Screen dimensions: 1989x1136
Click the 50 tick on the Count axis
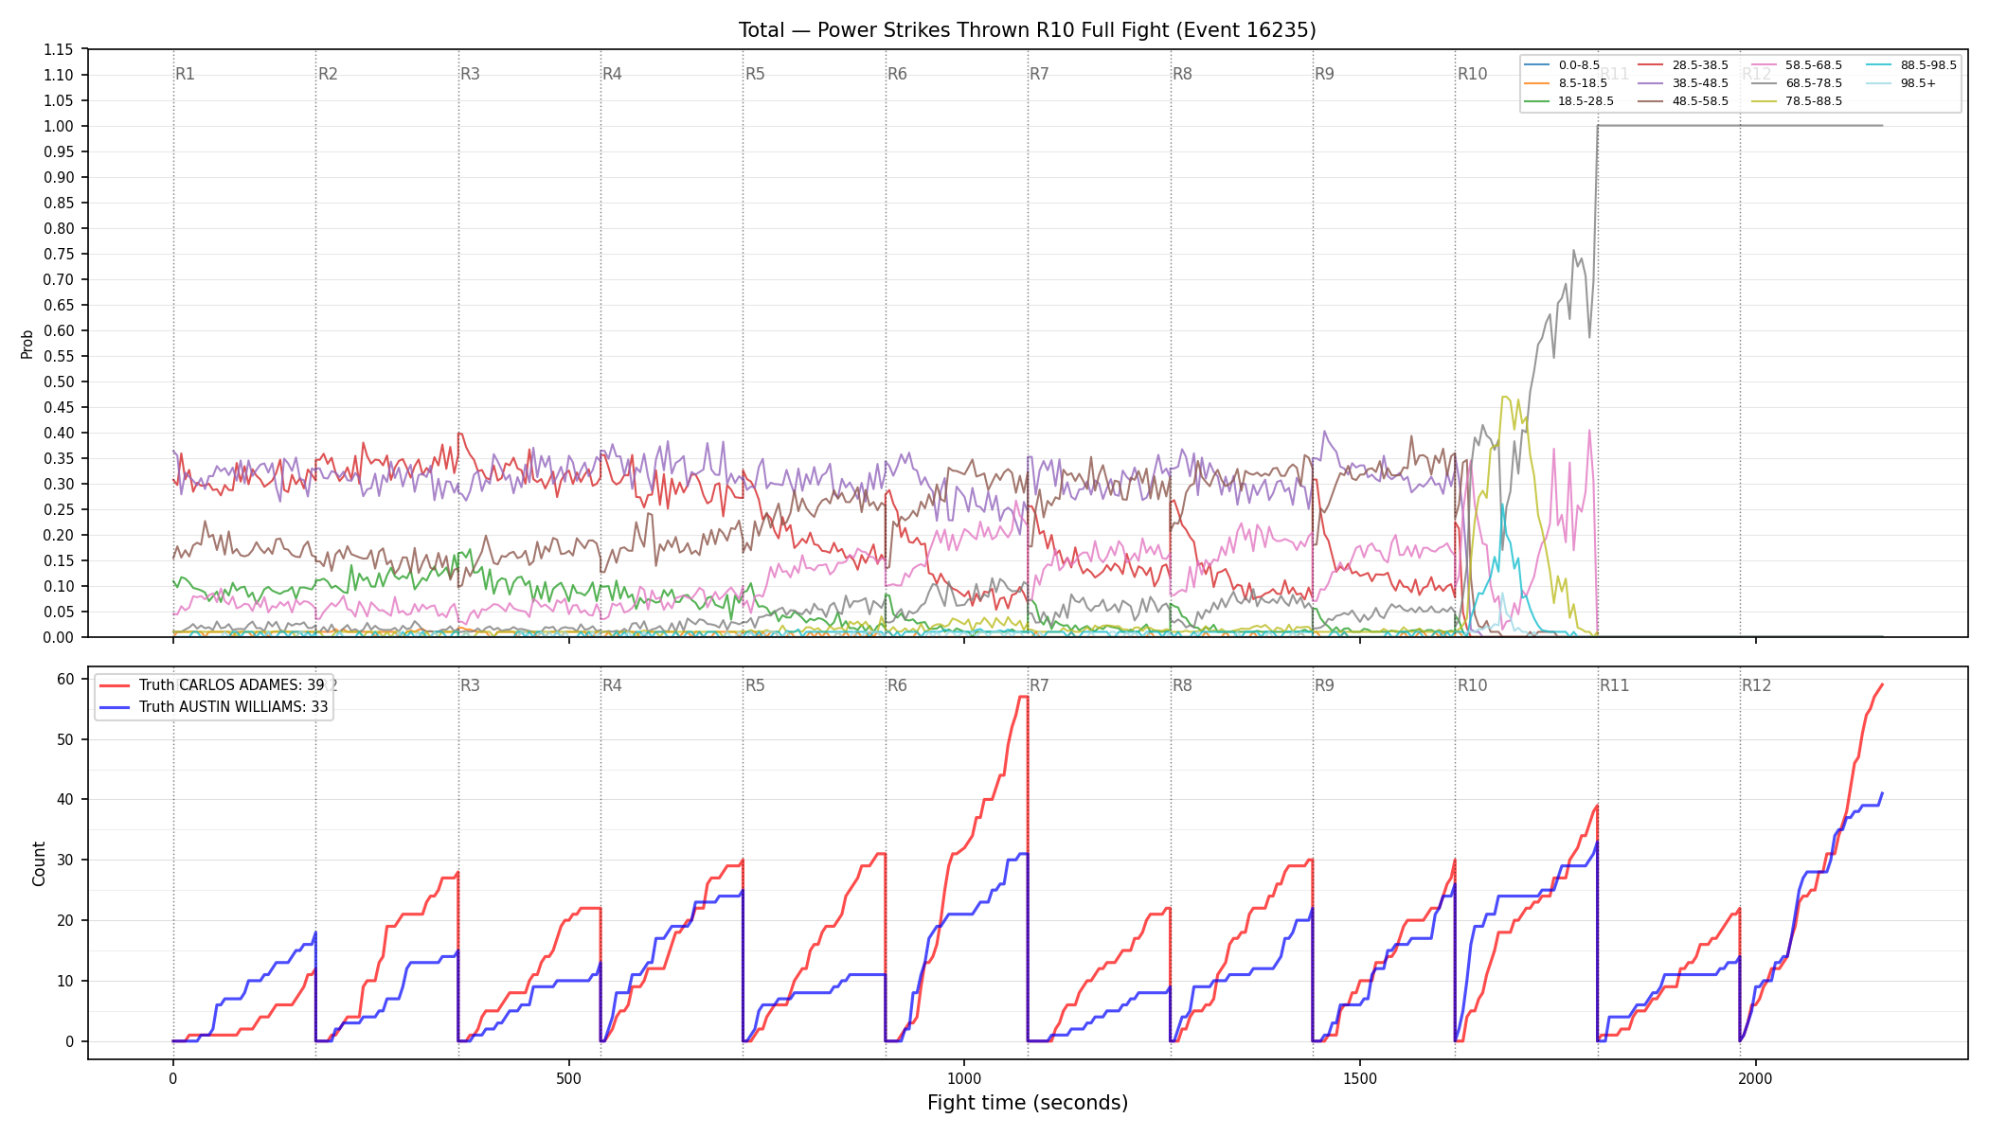[65, 739]
